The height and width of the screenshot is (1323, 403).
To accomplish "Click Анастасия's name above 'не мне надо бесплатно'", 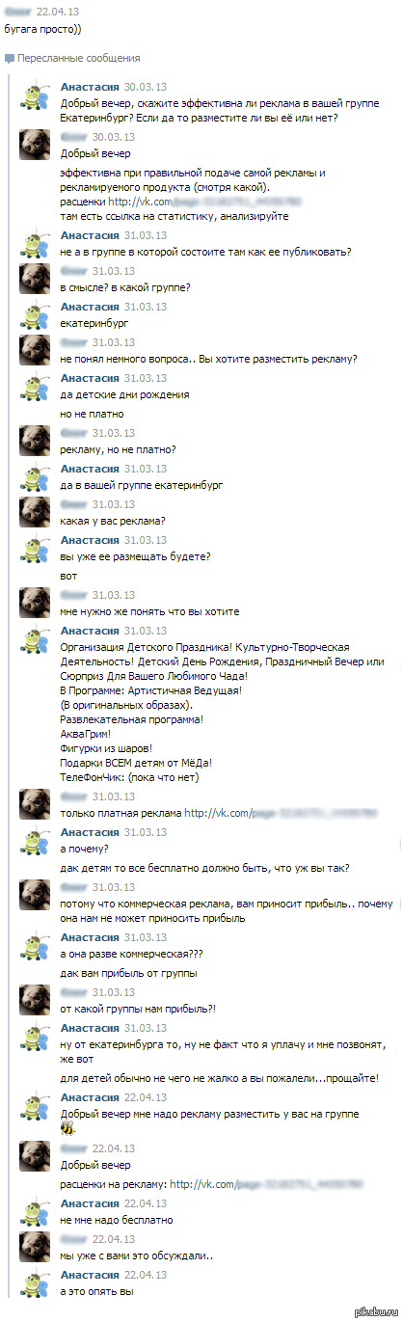I will [x=90, y=1202].
